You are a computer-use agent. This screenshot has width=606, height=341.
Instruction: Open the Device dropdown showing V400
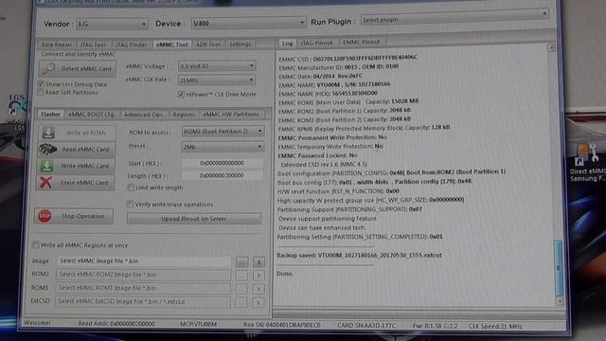(248, 23)
